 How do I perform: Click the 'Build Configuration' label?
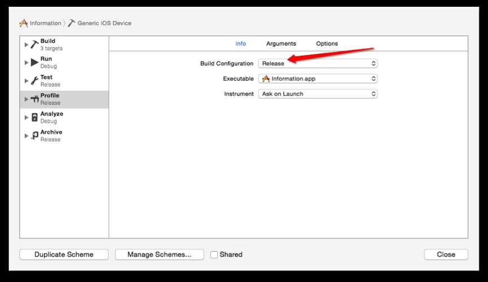click(227, 64)
